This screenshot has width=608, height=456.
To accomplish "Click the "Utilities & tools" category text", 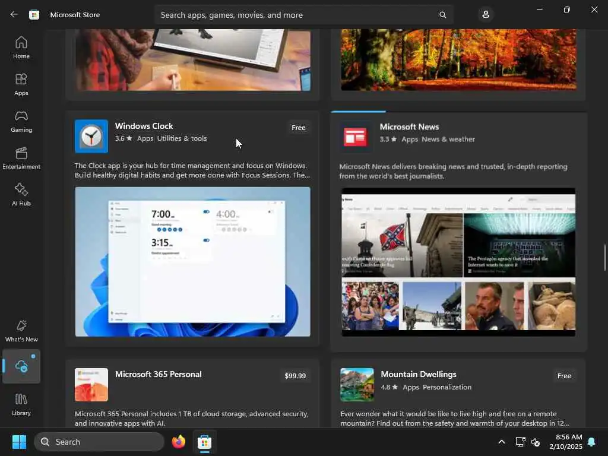I will point(182,138).
